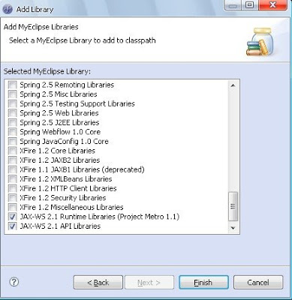Screen dimensions: 292x300
Task: Enable Spring JavaConfig 1.0 Core checkbox
Action: click(12, 141)
